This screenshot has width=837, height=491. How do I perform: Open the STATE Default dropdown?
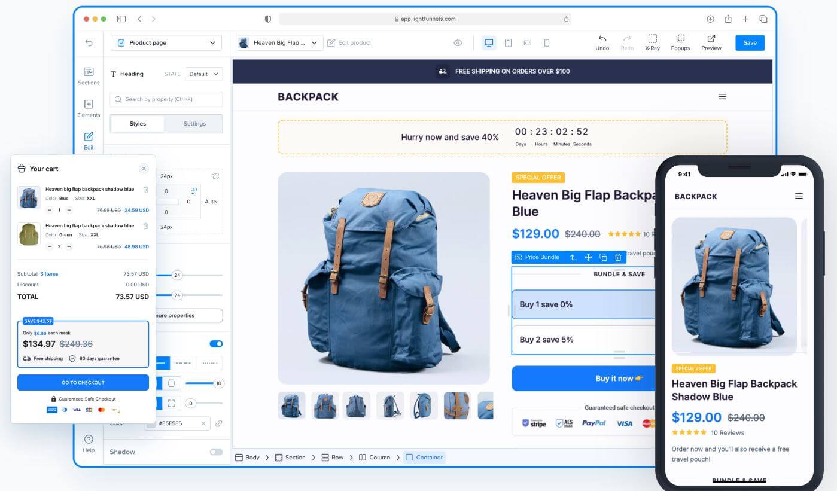(x=203, y=74)
